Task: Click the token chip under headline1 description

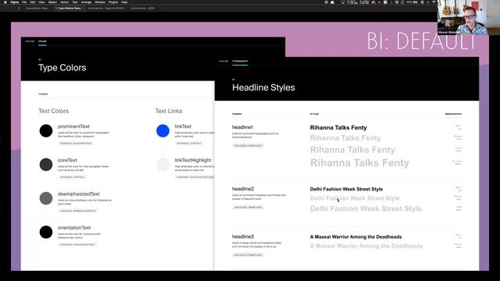Action: click(248, 146)
